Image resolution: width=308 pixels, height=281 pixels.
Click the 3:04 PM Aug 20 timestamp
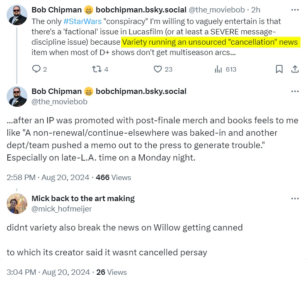(x=48, y=272)
